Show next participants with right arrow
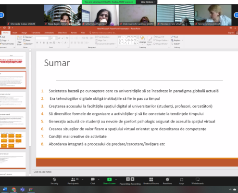The height and width of the screenshot is (193, 238). [x=236, y=15]
